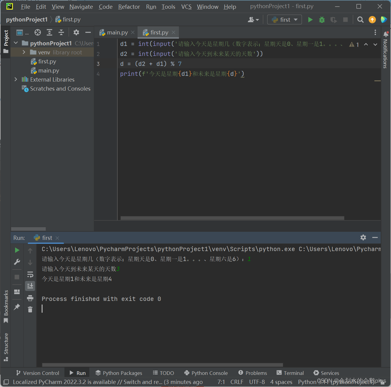The image size is (391, 387).
Task: Open the run configuration dropdown labeled first
Action: point(284,19)
